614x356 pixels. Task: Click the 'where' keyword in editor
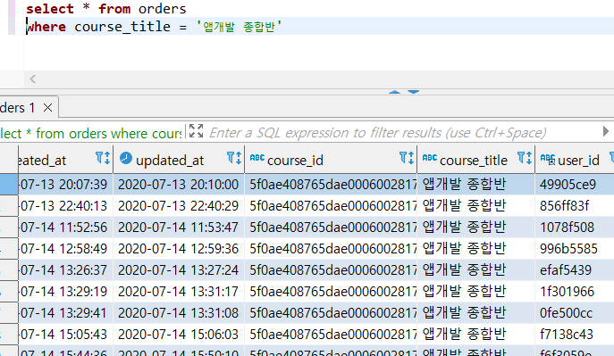pyautogui.click(x=46, y=27)
